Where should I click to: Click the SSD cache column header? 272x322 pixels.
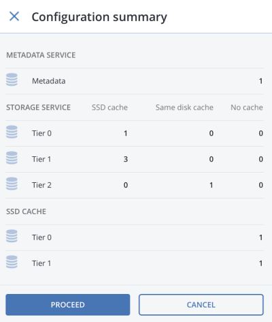click(x=109, y=107)
